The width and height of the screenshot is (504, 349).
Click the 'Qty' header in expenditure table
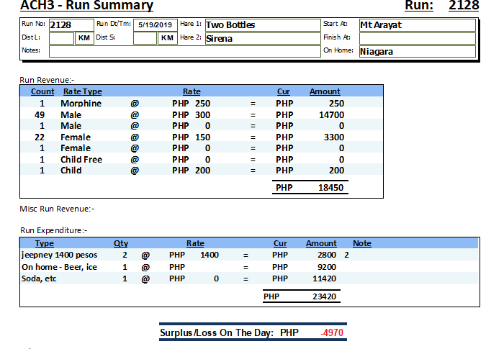pyautogui.click(x=121, y=243)
